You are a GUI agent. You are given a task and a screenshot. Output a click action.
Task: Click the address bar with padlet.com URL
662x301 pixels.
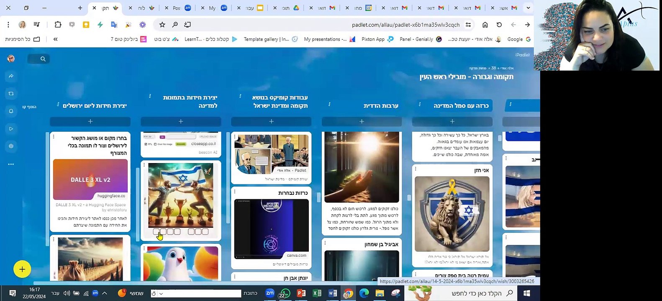click(x=405, y=25)
